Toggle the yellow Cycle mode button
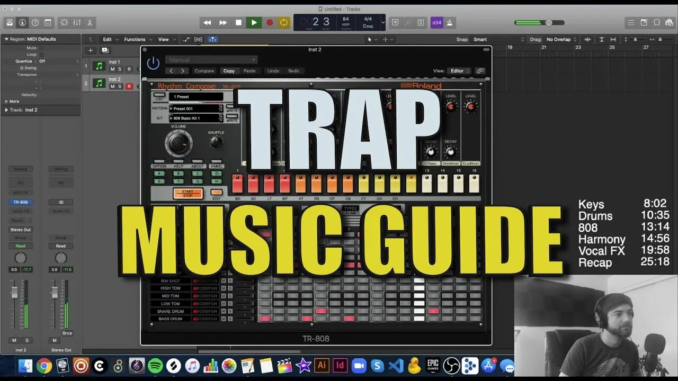Image resolution: width=678 pixels, height=381 pixels. coord(284,22)
